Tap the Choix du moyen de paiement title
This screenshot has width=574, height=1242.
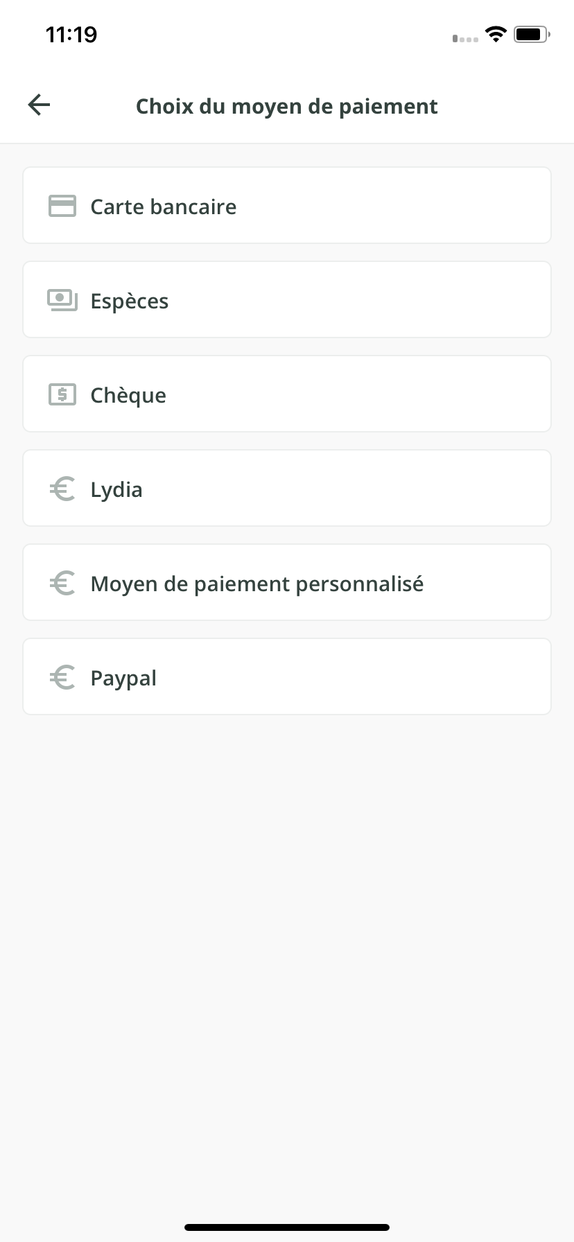pyautogui.click(x=287, y=106)
